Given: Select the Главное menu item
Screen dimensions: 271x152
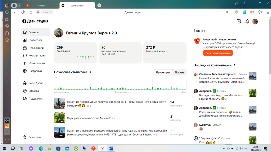Looking at the screenshot, I should point(34,32).
